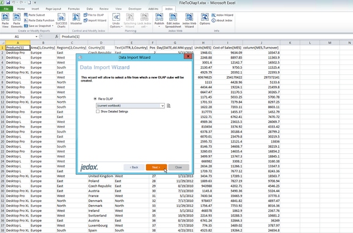Open Jedox Options

click(x=205, y=19)
